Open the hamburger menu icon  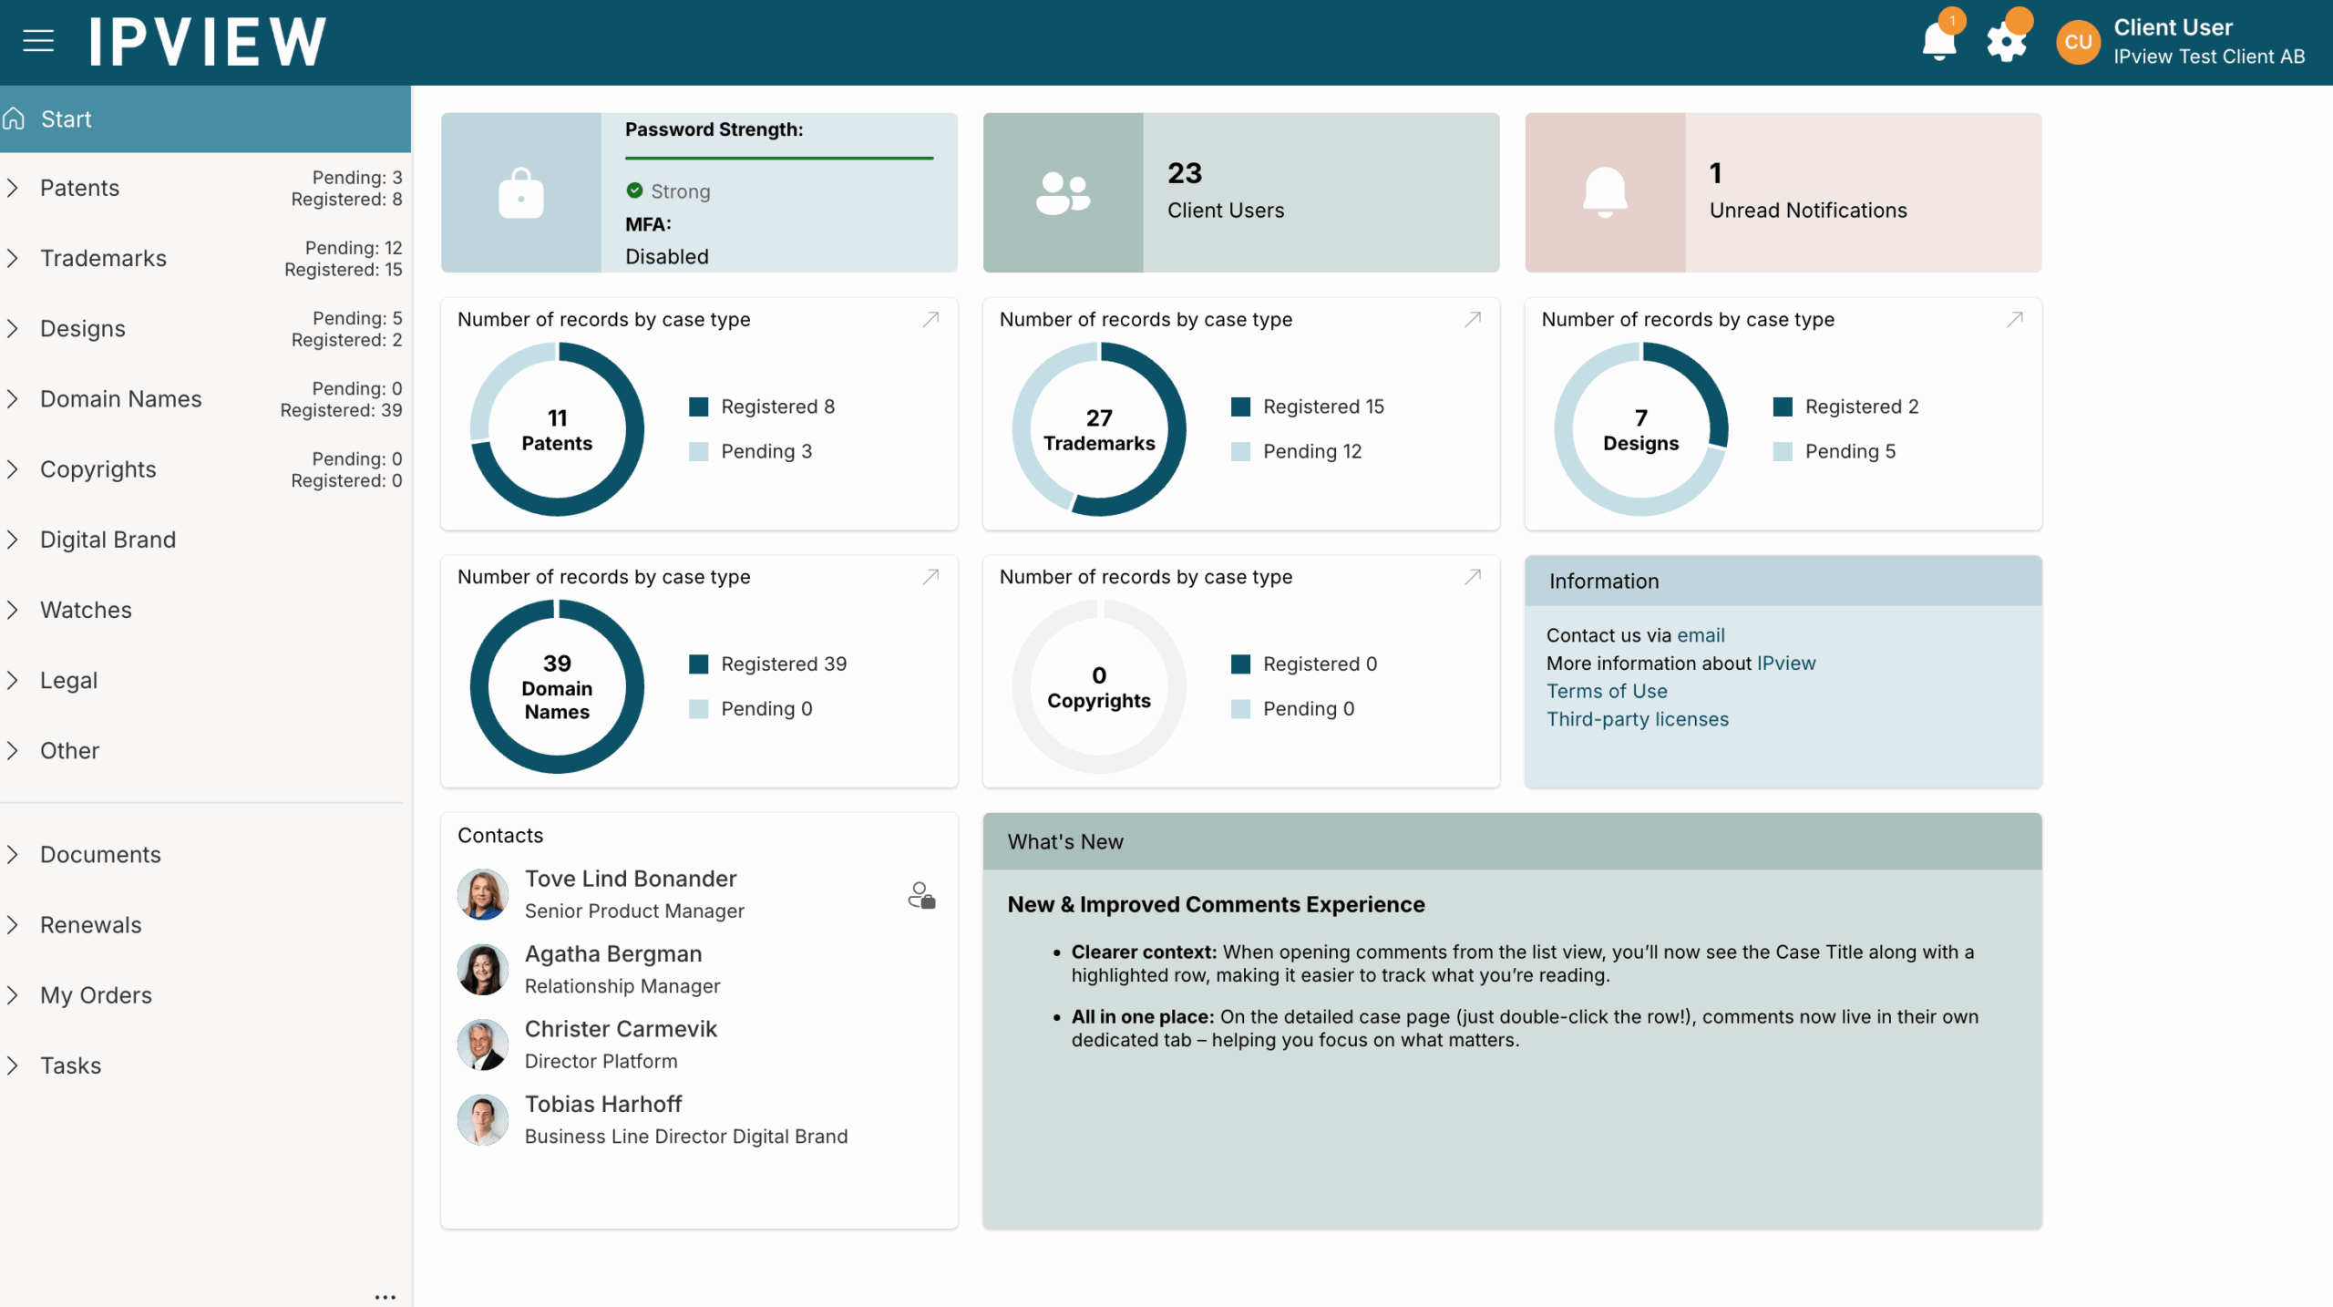point(38,41)
